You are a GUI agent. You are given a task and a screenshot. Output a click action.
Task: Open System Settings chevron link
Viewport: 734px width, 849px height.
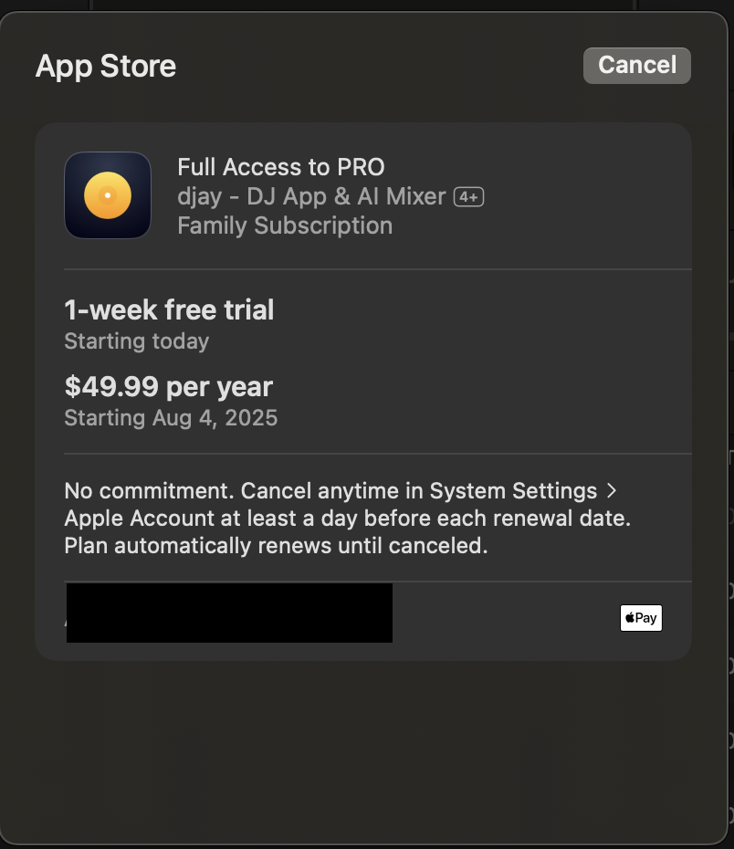612,490
